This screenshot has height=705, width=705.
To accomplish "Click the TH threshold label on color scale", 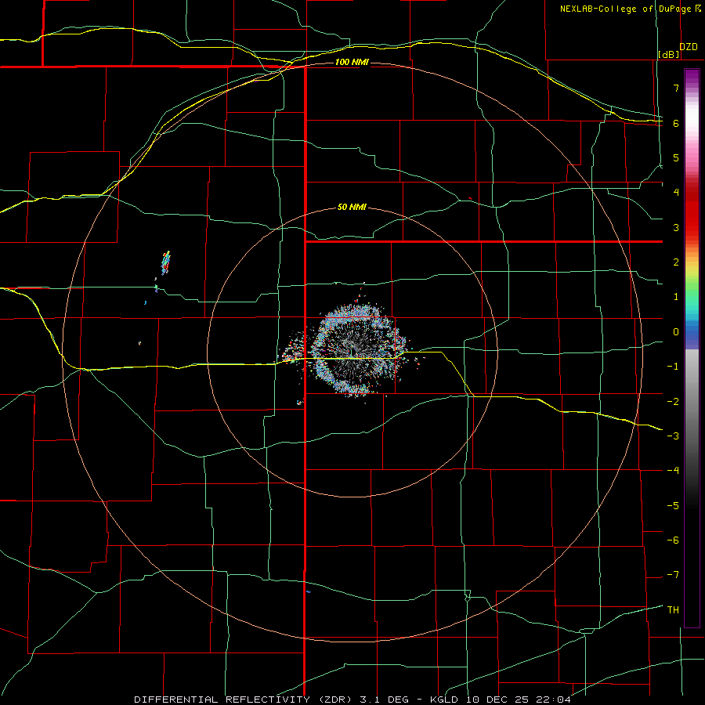I will 673,609.
